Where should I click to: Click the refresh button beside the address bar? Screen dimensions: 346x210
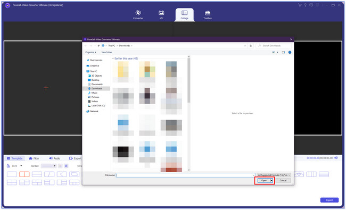251,46
